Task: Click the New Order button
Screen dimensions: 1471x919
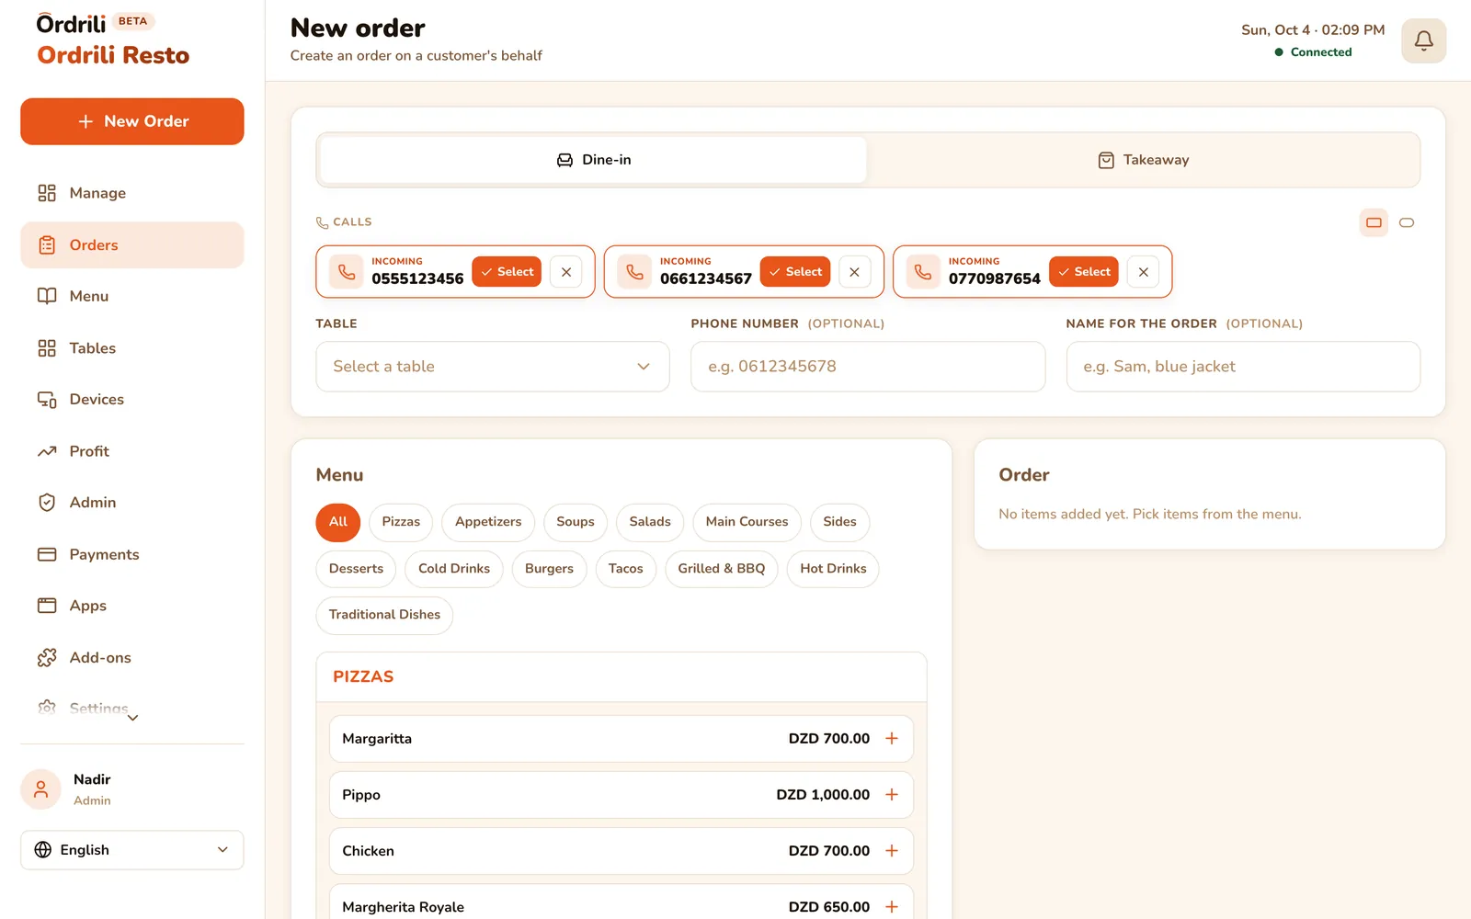Action: pos(132,121)
